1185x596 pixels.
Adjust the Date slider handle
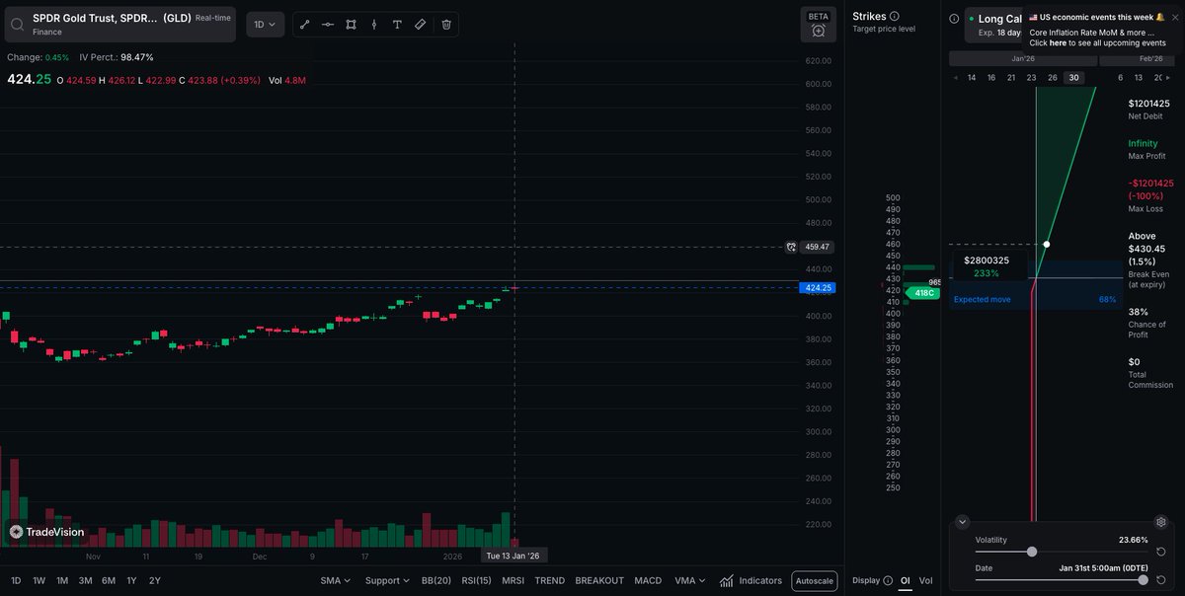click(1143, 580)
